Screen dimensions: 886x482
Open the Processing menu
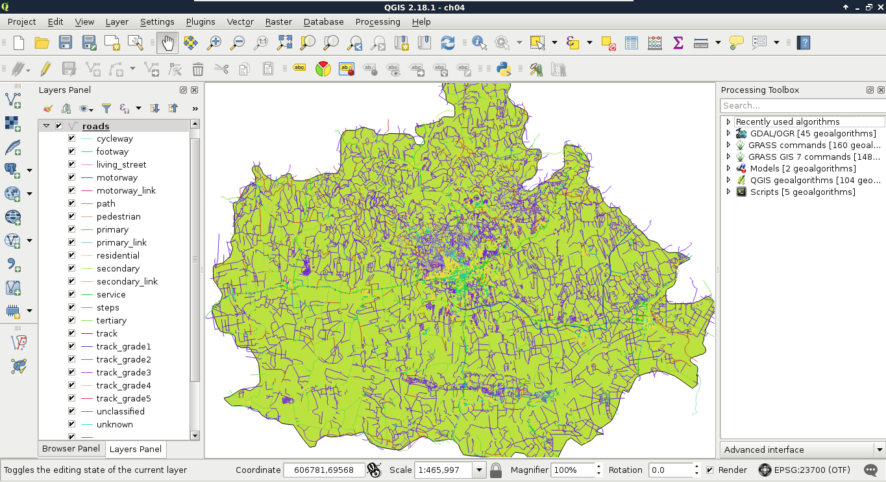point(377,21)
